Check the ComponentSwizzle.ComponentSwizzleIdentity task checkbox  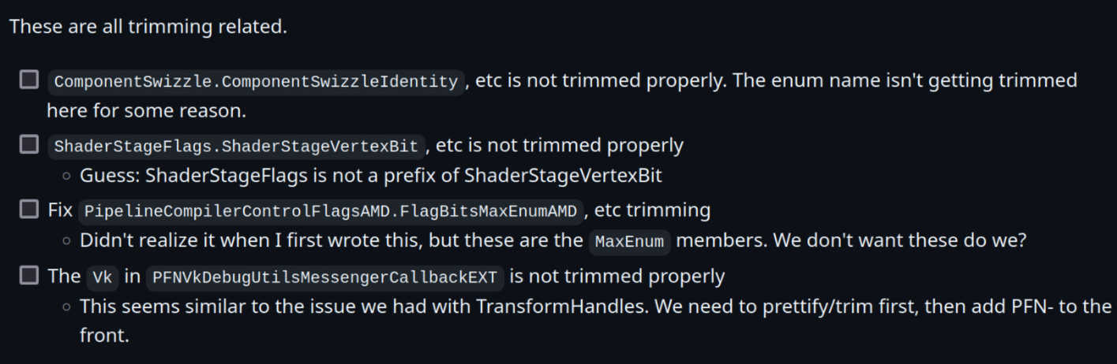click(x=29, y=80)
